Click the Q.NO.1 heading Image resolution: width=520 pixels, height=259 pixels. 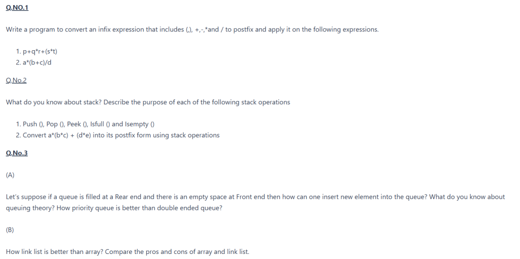click(x=17, y=9)
